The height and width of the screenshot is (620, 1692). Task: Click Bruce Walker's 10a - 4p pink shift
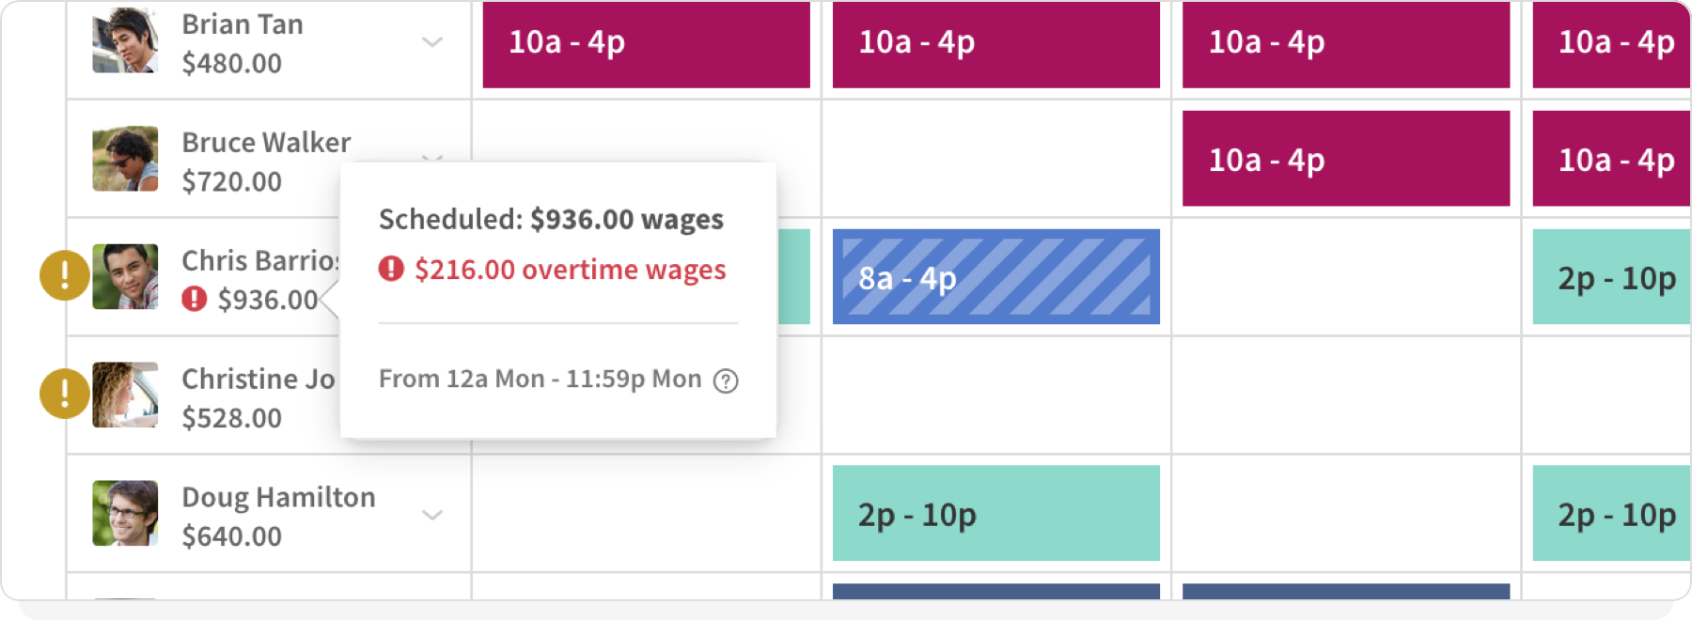(1345, 160)
